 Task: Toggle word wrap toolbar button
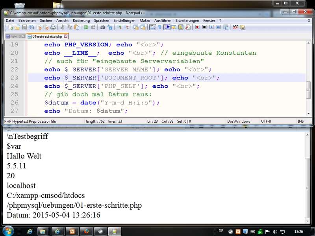pyautogui.click(x=152, y=27)
